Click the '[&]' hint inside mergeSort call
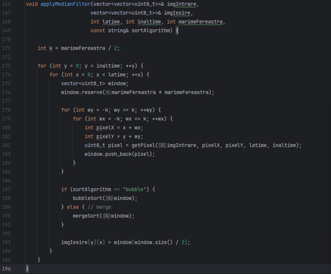This screenshot has width=331, height=274. tap(106, 216)
